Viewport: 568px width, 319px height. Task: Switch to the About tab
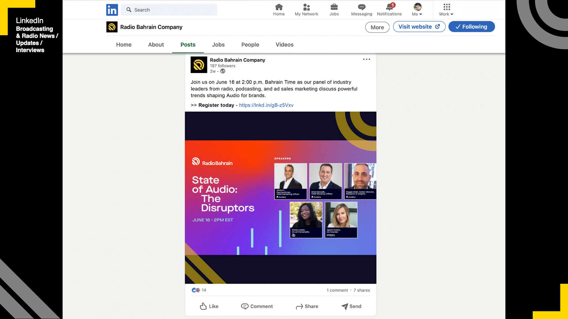click(156, 45)
